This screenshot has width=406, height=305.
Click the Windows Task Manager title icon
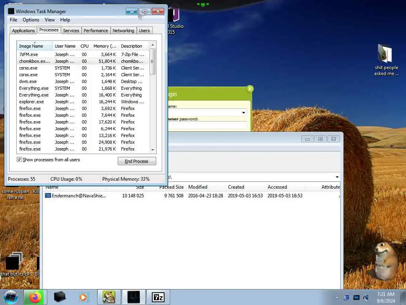pos(11,11)
